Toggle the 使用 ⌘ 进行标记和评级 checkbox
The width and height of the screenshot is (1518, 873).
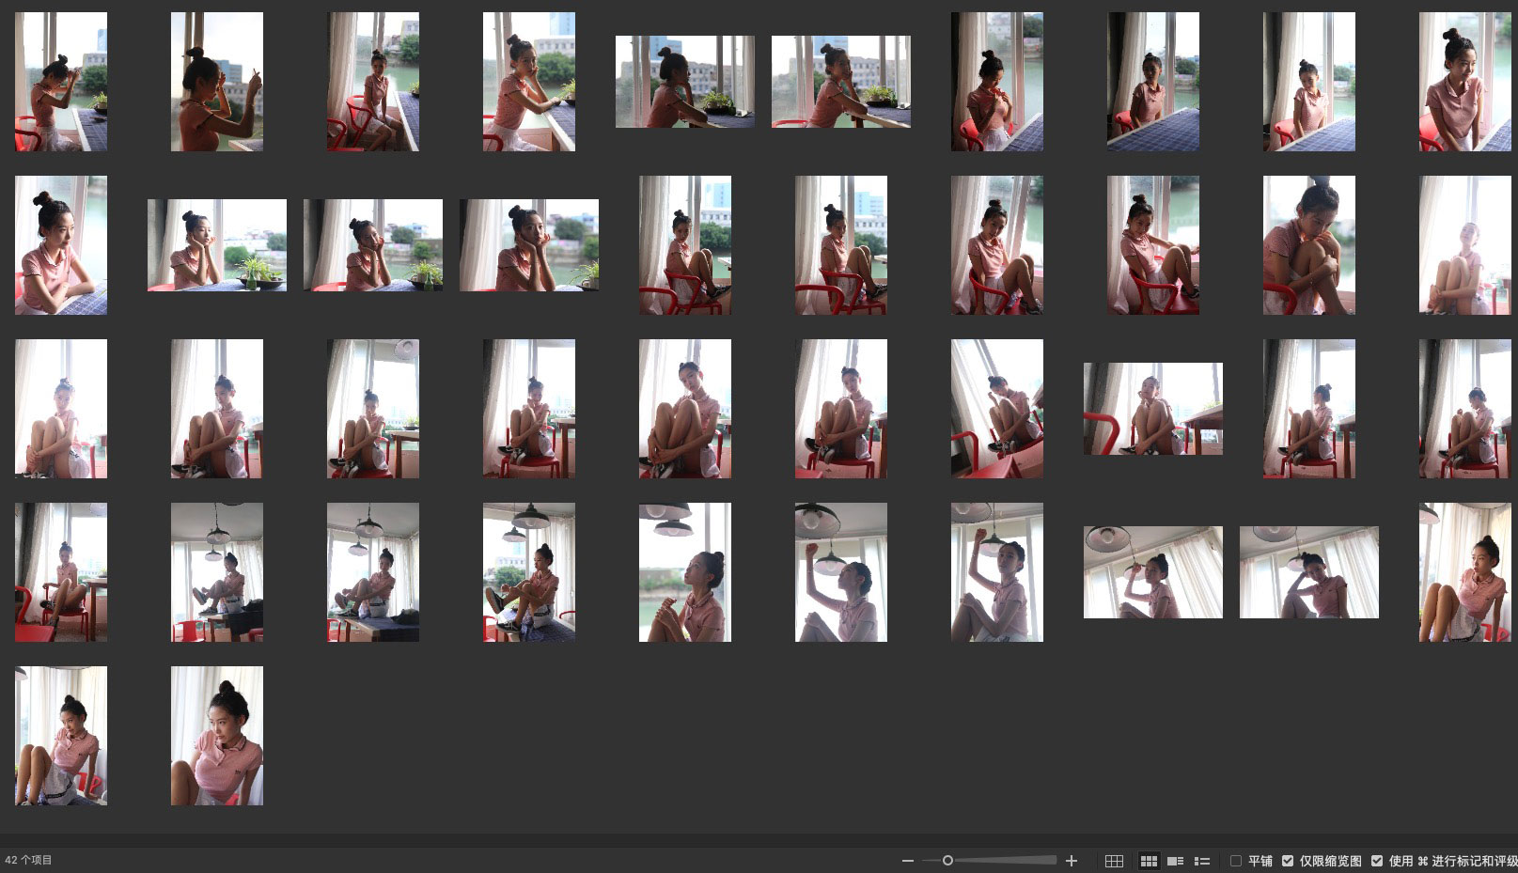pos(1377,861)
